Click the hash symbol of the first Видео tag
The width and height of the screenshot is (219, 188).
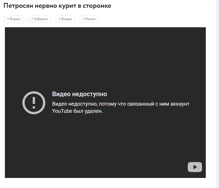8,19
